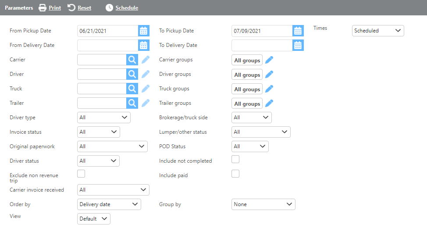Open Schedule from the top toolbar
The height and width of the screenshot is (246, 427).
pos(122,8)
